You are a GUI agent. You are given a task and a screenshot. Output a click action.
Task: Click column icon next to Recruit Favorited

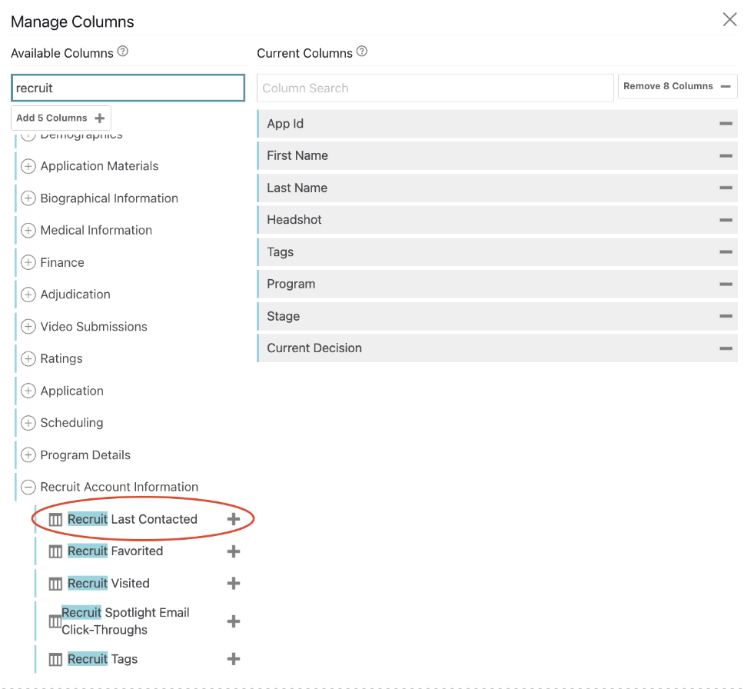[55, 551]
